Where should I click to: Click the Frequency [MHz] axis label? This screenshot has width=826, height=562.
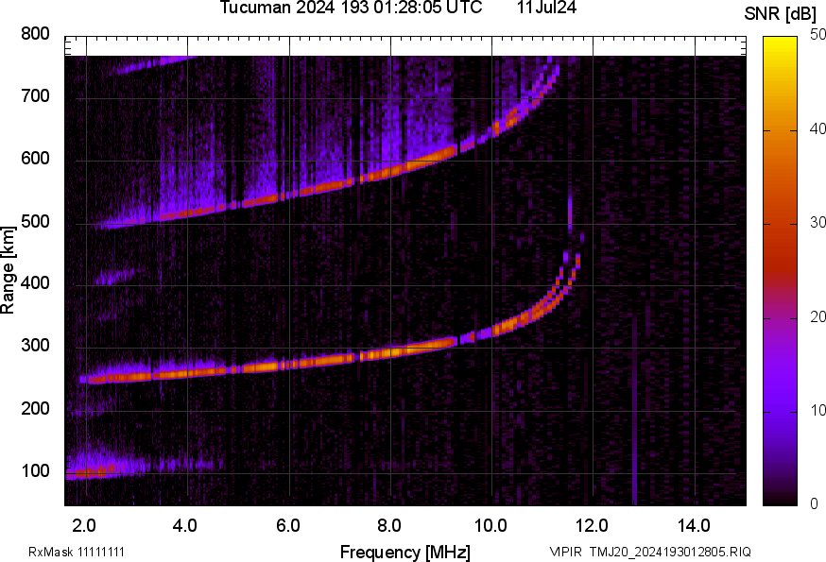tap(404, 552)
